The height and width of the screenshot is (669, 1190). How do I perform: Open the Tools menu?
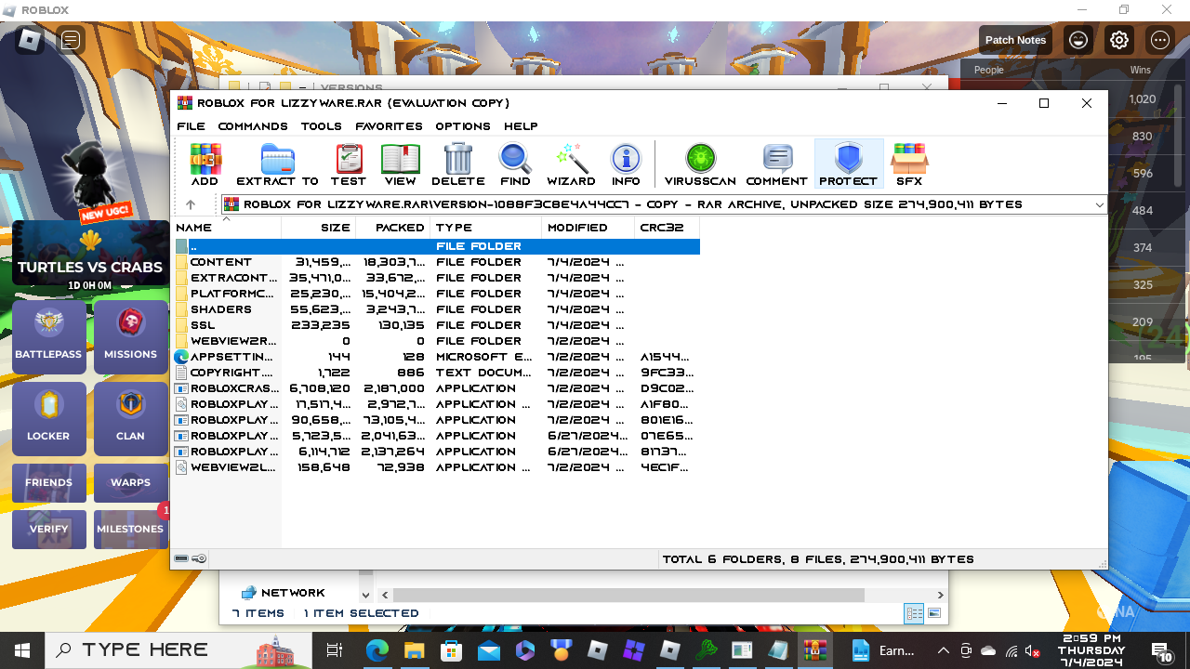coord(322,126)
